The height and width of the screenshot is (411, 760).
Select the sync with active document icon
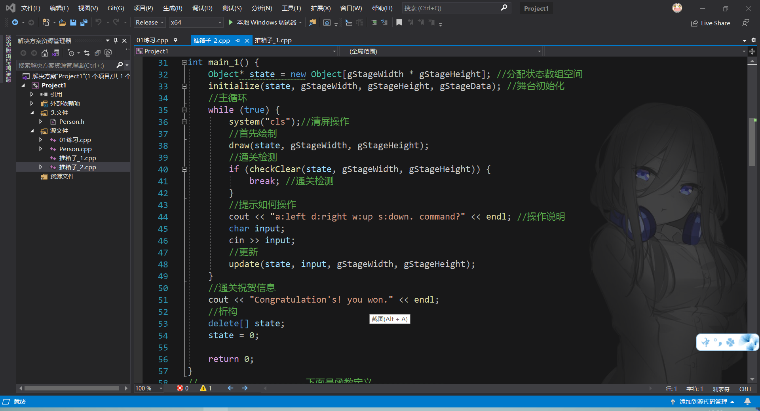click(x=86, y=53)
